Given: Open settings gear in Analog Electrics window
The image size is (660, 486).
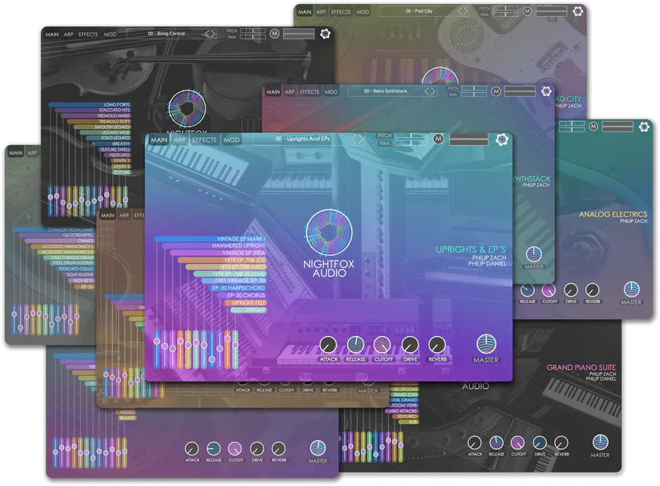Looking at the screenshot, I should point(644,127).
